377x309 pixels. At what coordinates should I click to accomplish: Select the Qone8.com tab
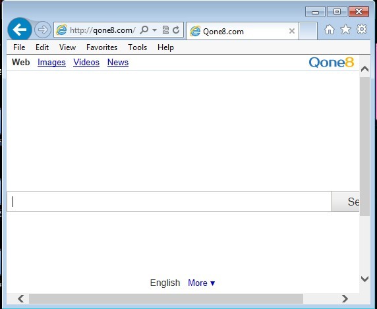[243, 31]
